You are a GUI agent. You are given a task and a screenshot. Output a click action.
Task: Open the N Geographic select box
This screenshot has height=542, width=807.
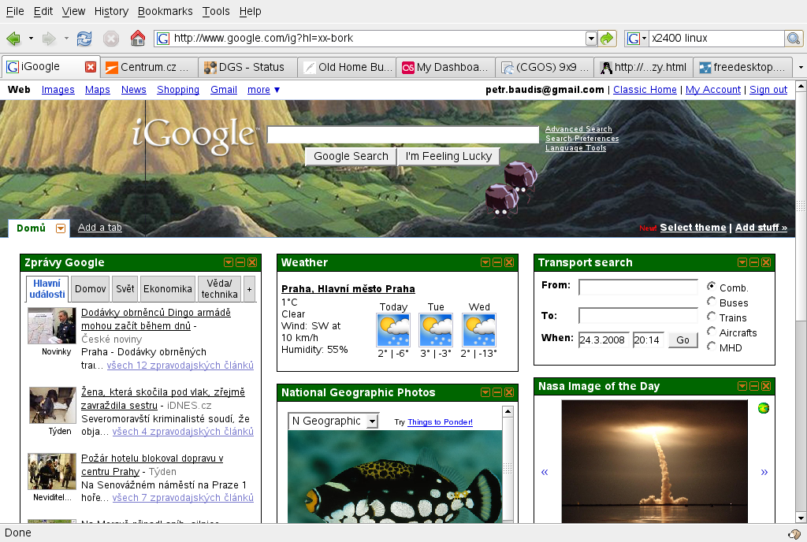(x=333, y=421)
